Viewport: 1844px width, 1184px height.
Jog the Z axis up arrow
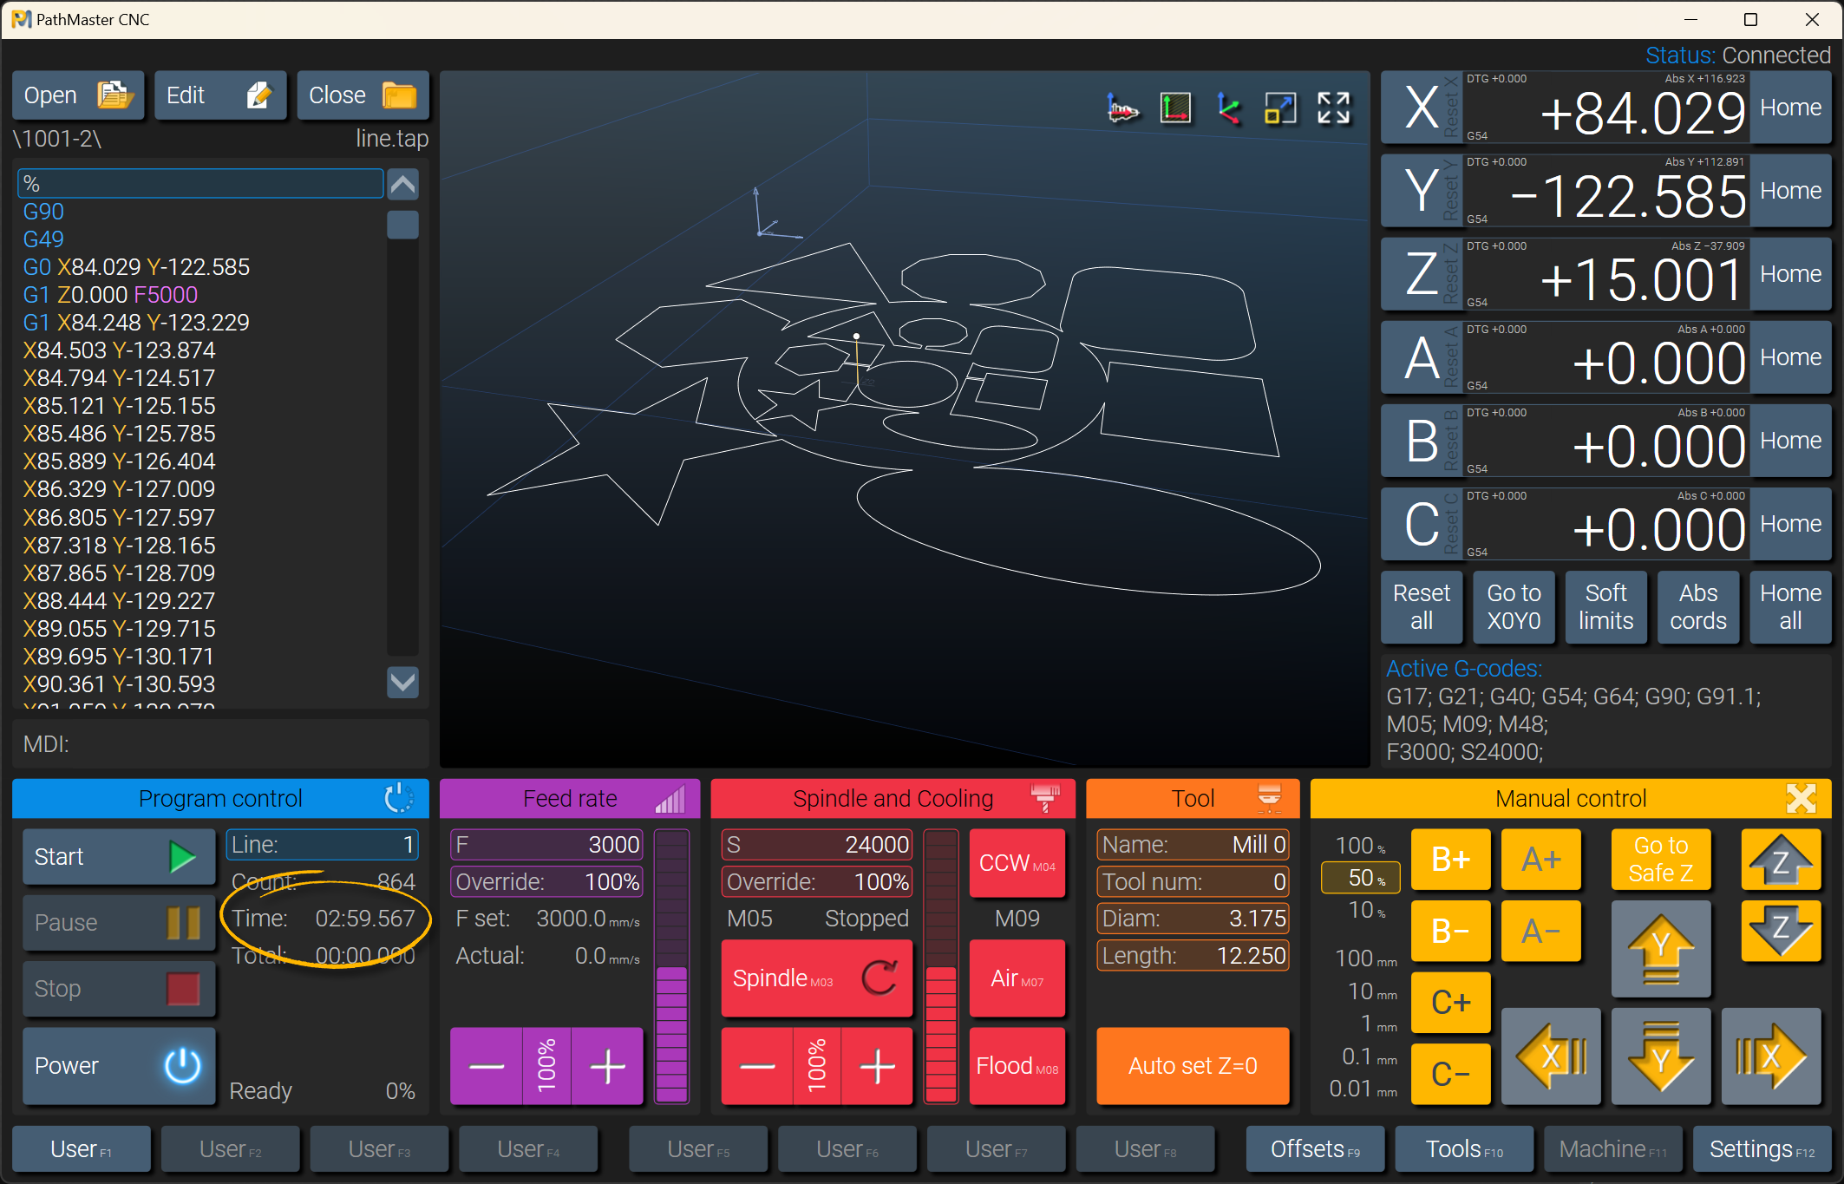[1780, 860]
